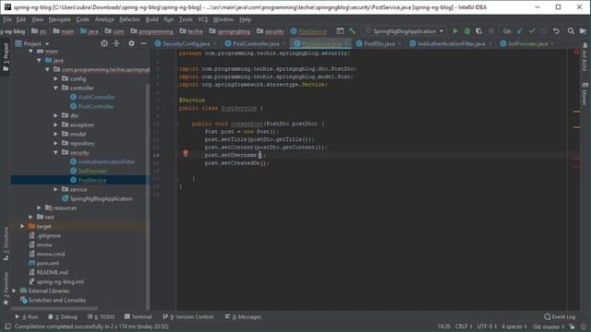Image resolution: width=591 pixels, height=332 pixels.
Task: Expand the service folder
Action: [x=55, y=189]
